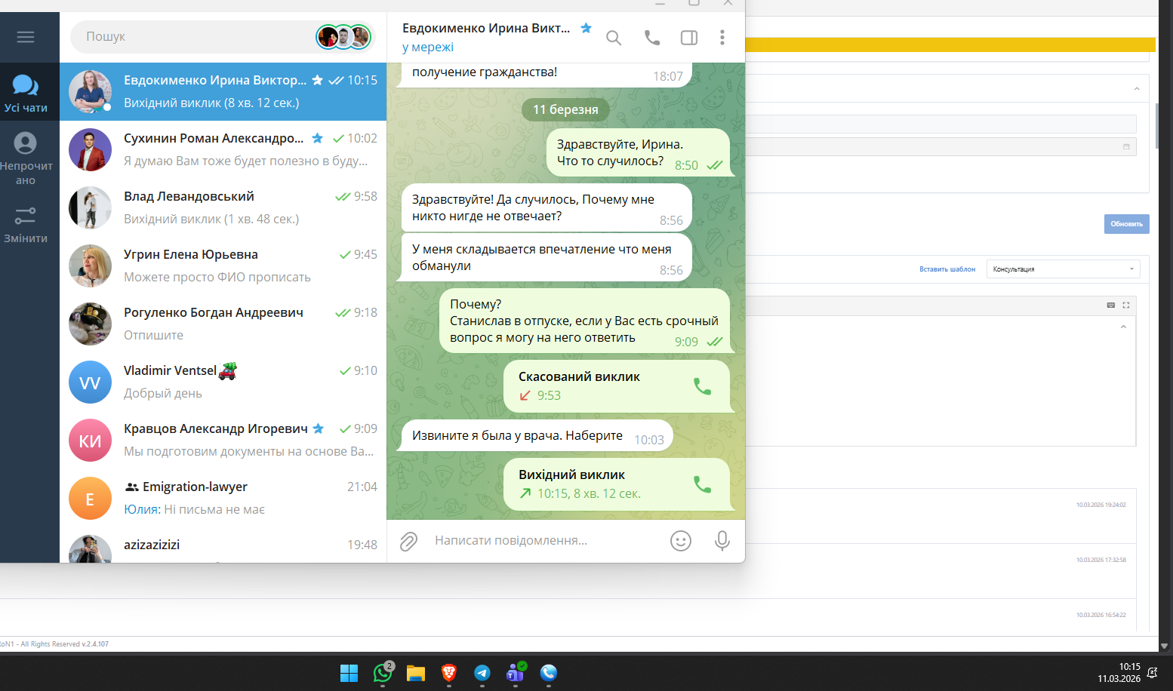Click the CRM timestamp 10.03.2026 19:24:02
The height and width of the screenshot is (691, 1173).
click(x=1101, y=505)
